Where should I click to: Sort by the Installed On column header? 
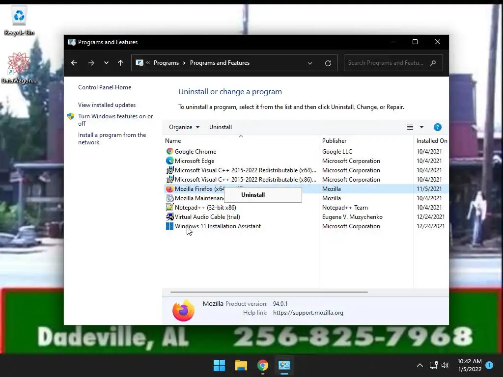(x=431, y=140)
